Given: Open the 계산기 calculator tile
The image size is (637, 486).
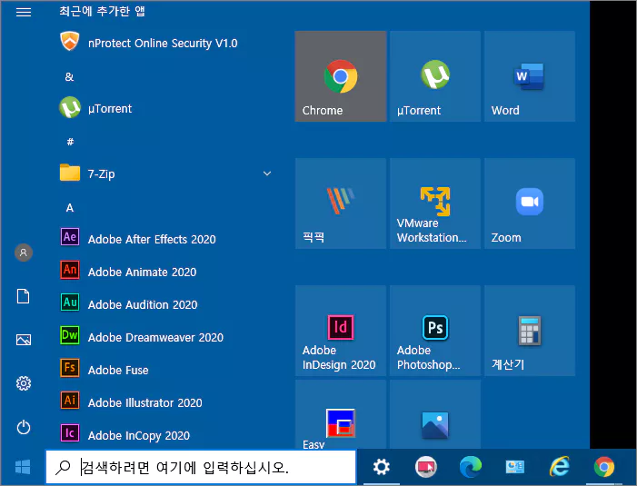Looking at the screenshot, I should (530, 331).
